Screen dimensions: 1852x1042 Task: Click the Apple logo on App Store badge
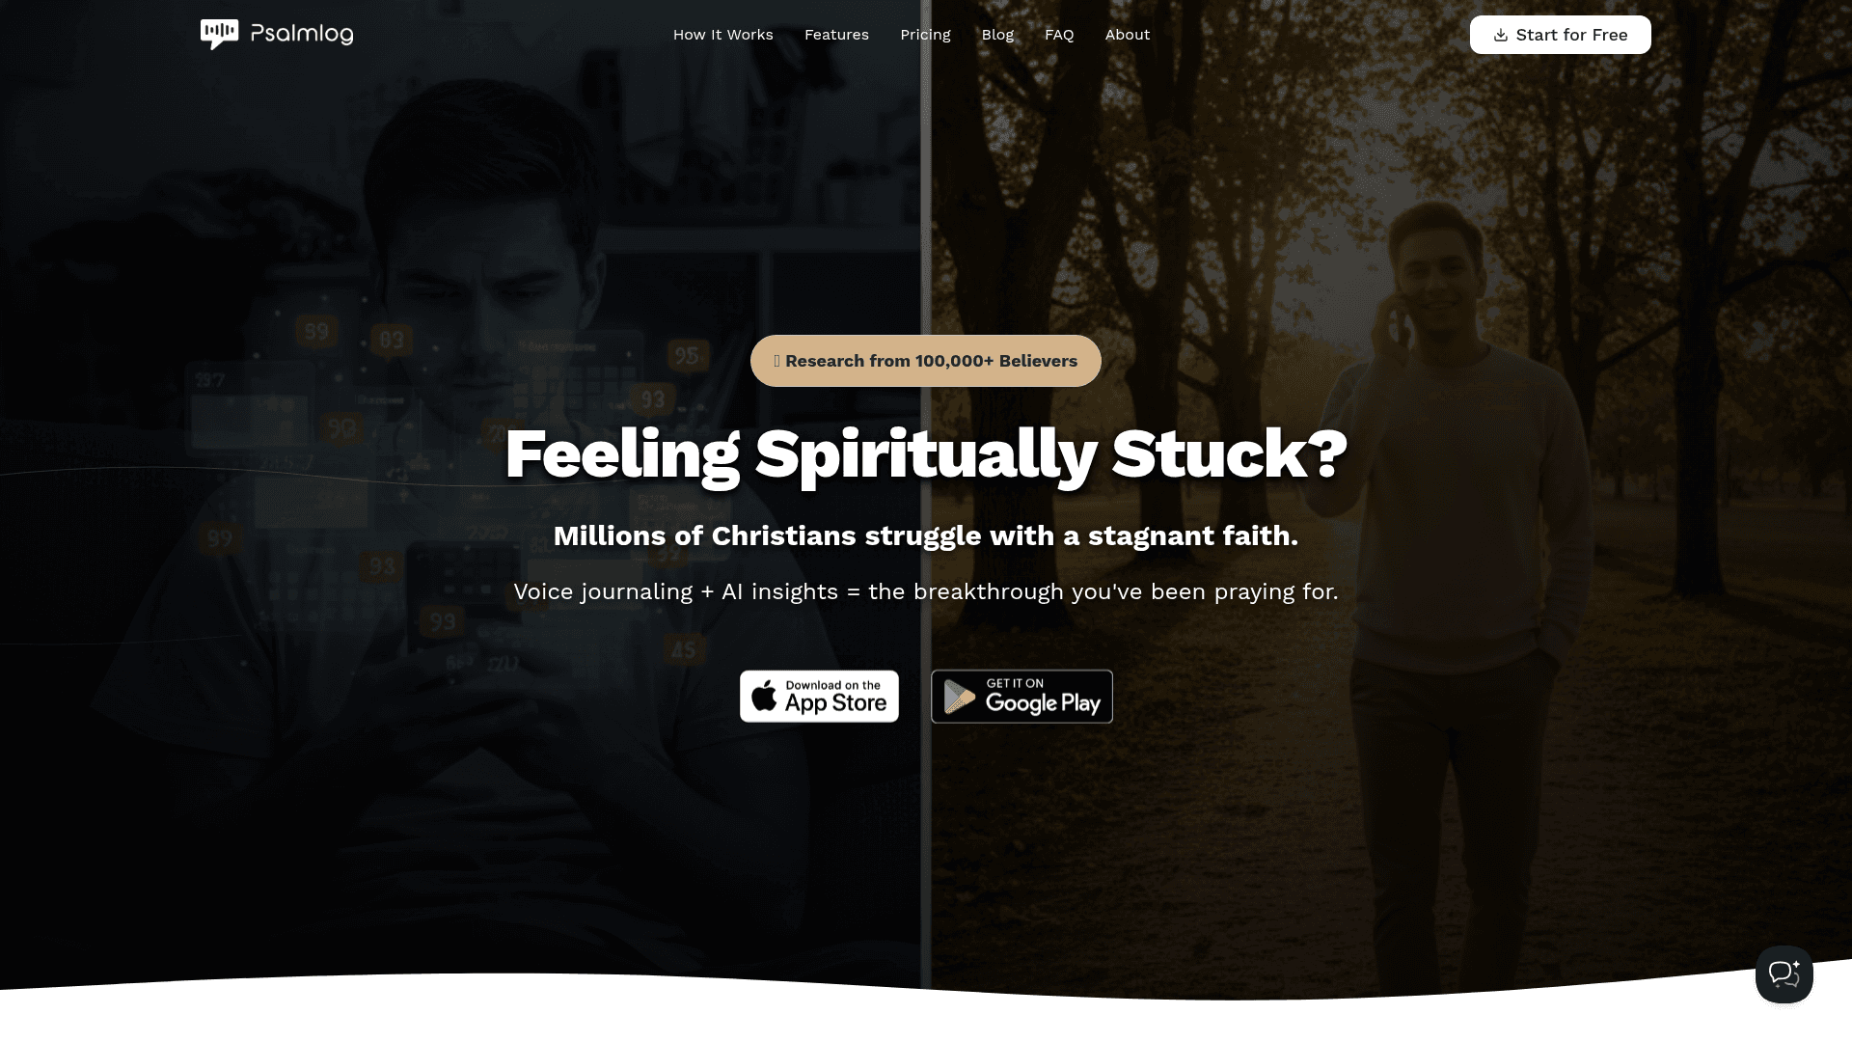[x=764, y=696]
